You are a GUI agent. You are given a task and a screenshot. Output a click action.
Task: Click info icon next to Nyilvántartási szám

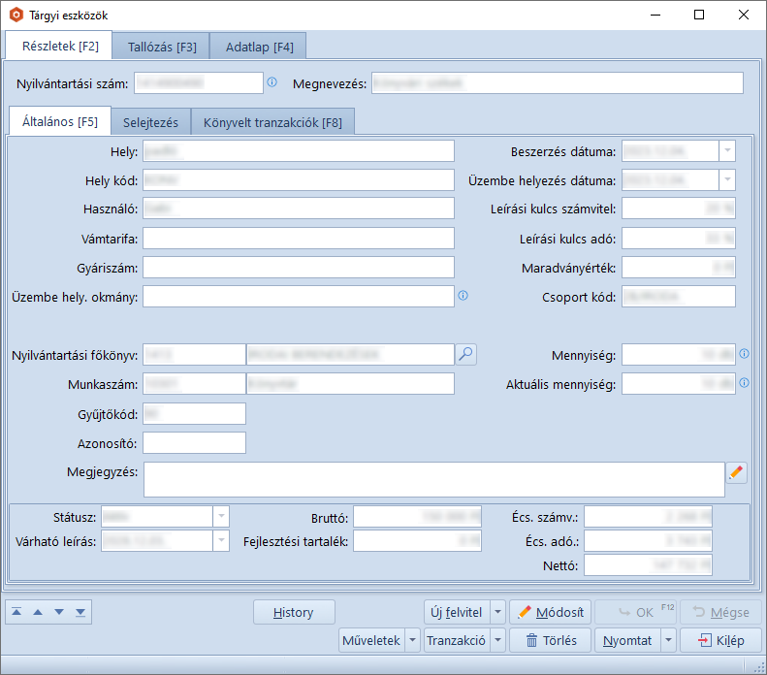[x=272, y=82]
